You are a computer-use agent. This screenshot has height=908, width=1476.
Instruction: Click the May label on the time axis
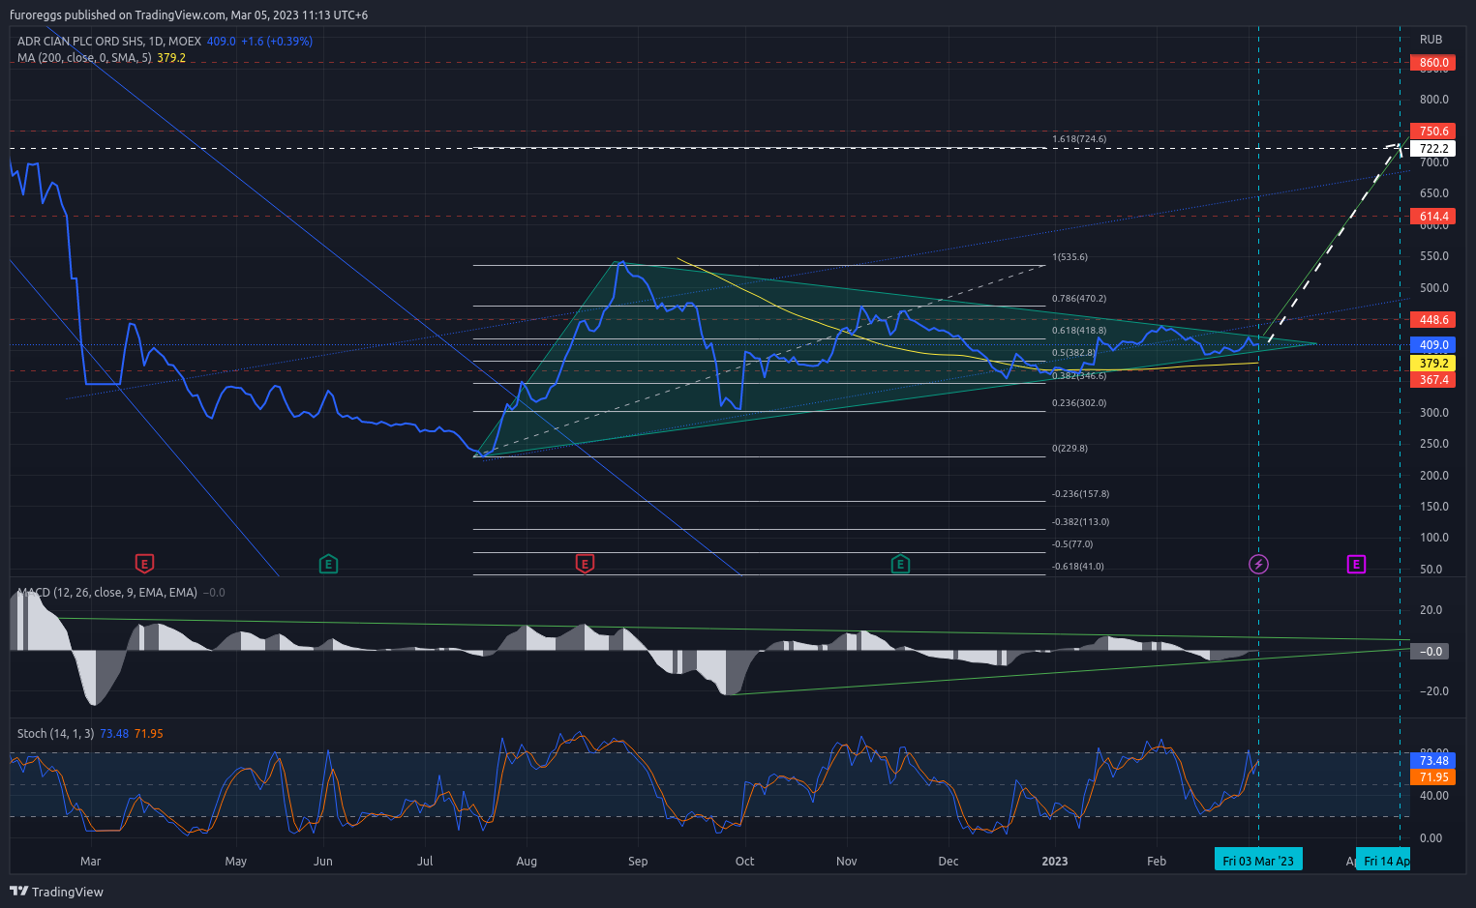click(x=235, y=862)
